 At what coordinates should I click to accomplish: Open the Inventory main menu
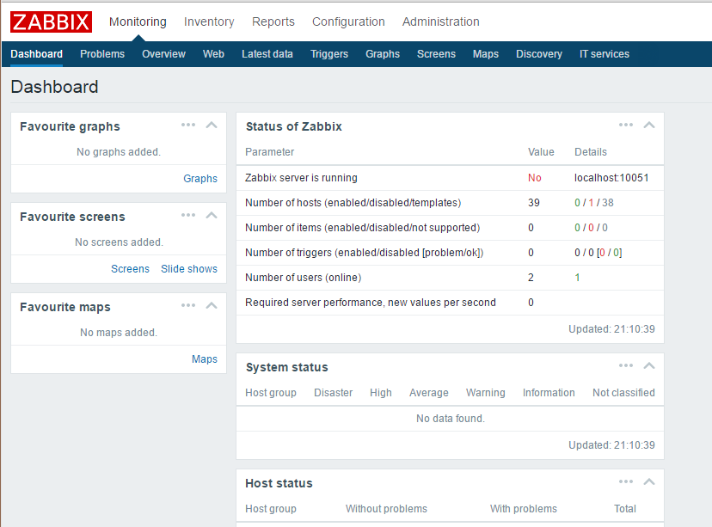pyautogui.click(x=209, y=21)
